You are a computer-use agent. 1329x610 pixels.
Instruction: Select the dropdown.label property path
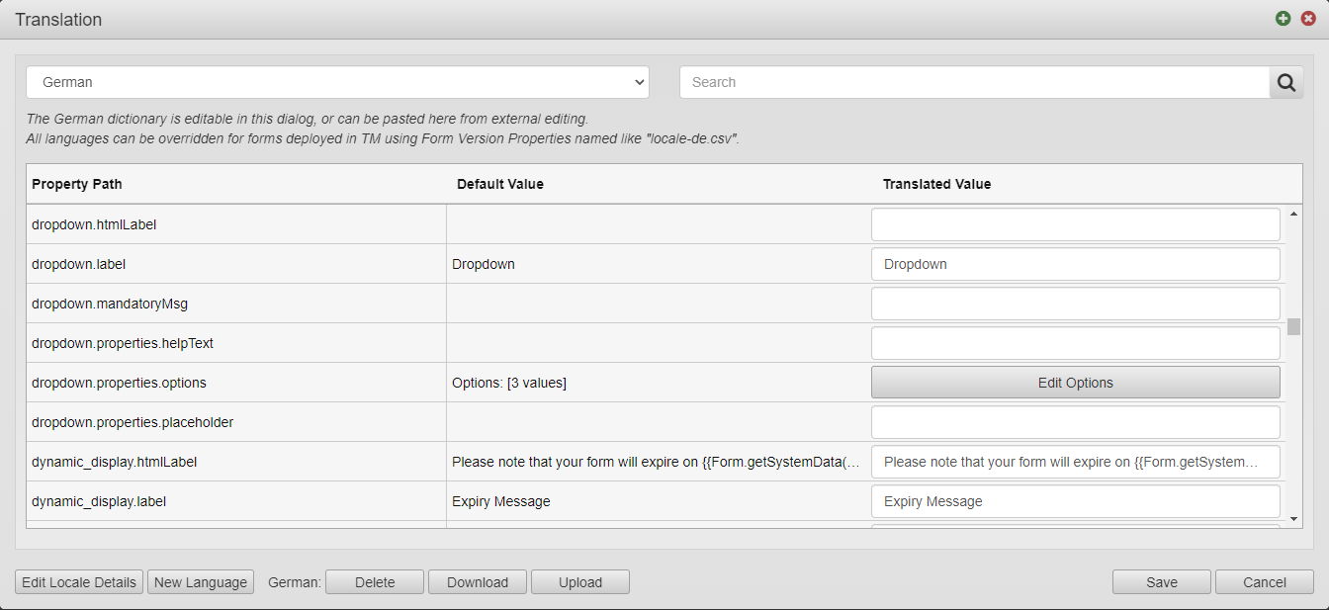(x=78, y=264)
